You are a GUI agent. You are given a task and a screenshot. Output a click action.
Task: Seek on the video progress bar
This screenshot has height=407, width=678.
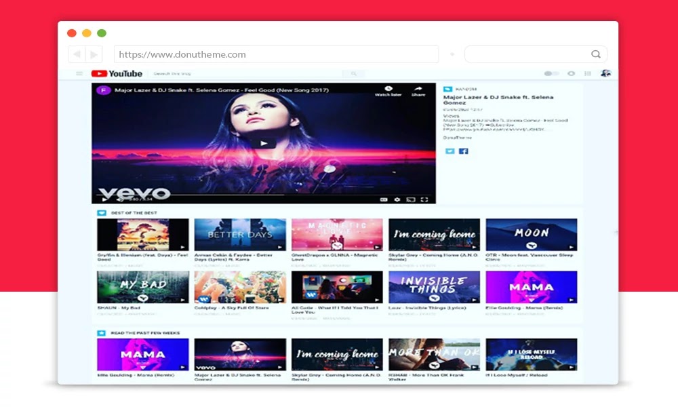[263, 195]
